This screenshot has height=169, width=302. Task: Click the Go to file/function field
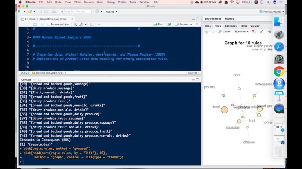[75, 11]
